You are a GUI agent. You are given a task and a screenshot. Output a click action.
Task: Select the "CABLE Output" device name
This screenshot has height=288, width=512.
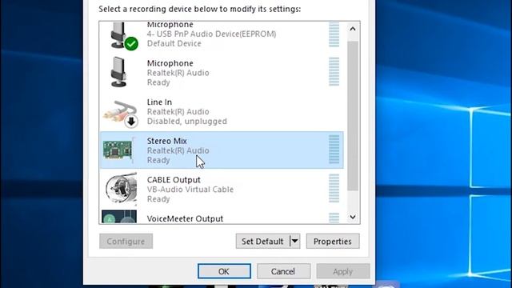(x=174, y=180)
